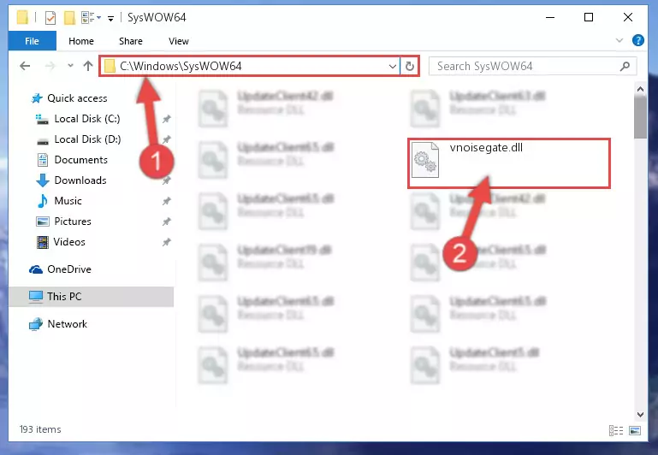Click the pin icon beside Music

tap(167, 201)
